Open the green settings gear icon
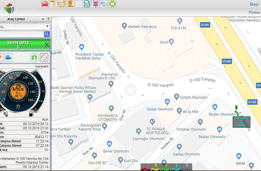This screenshot has width=261, height=171. click(112, 4)
